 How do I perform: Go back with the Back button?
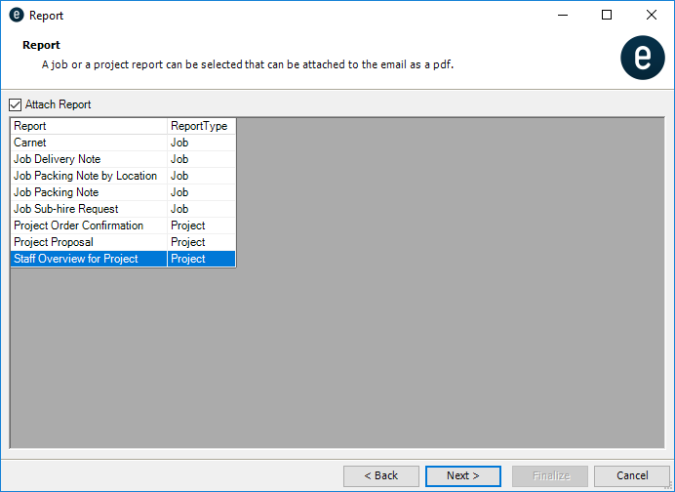pos(380,475)
